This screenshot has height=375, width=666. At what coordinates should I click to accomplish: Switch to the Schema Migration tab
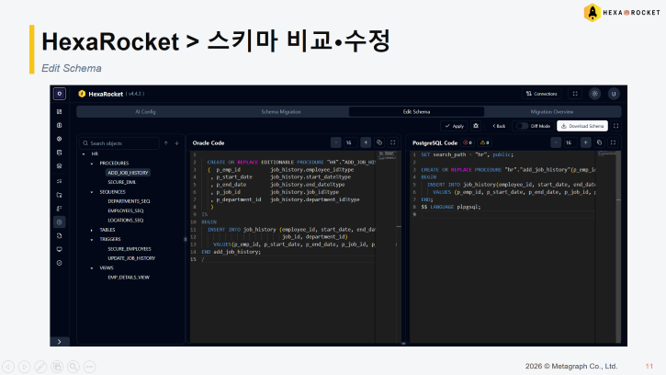click(281, 112)
